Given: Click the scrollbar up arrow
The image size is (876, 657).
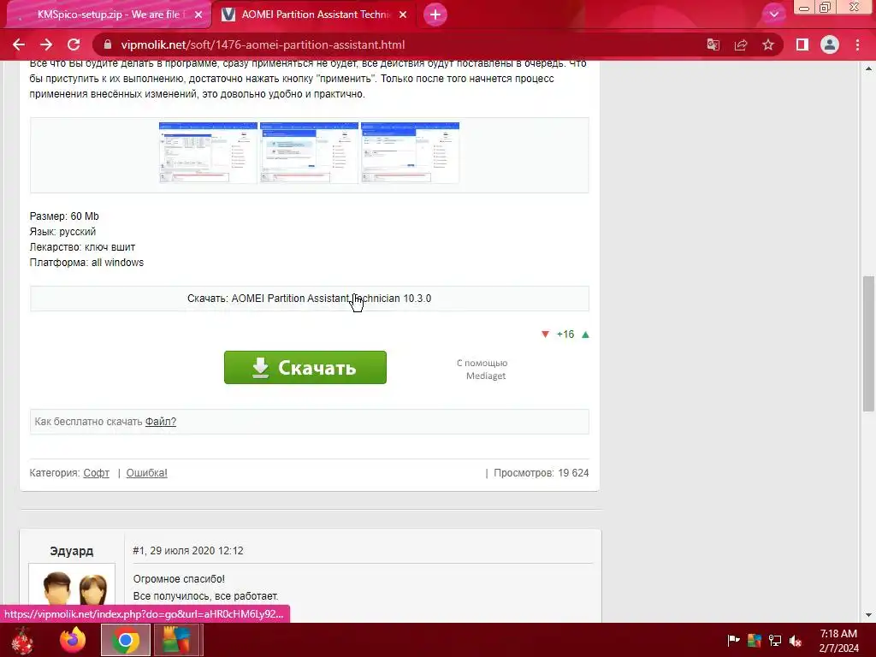Looking at the screenshot, I should 868,68.
